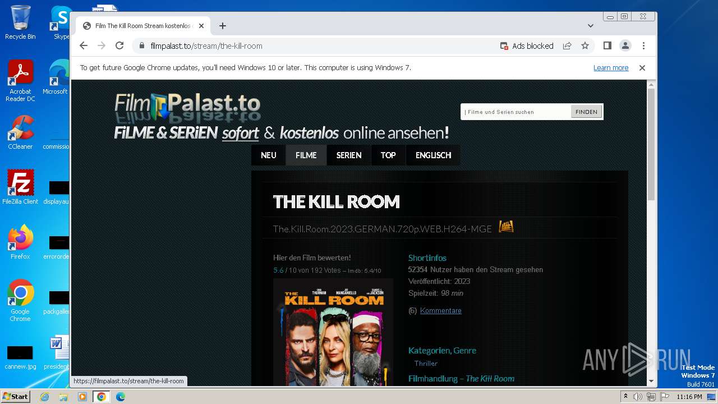The height and width of the screenshot is (404, 718).
Task: Focus the Filme und Serien suchen field
Action: (516, 112)
